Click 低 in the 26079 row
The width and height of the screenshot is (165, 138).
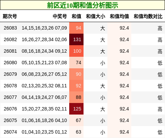160,74
